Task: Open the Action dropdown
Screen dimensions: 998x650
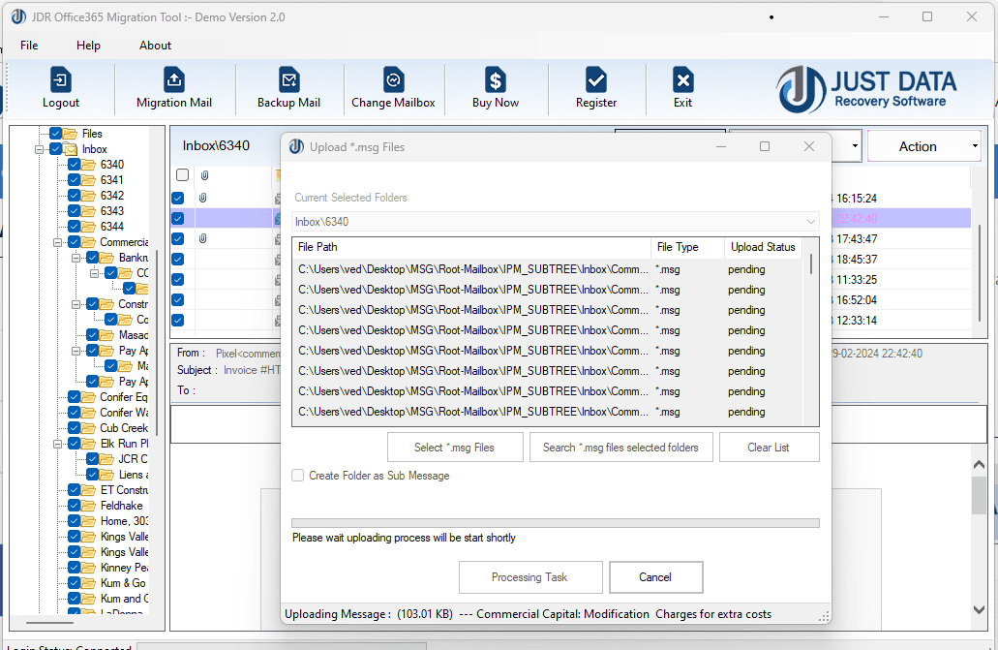Action: click(x=924, y=146)
